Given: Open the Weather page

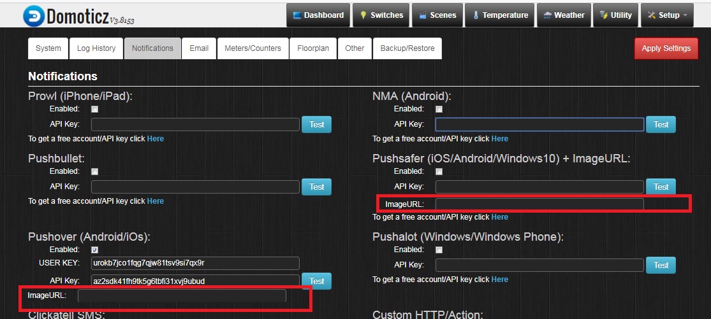Looking at the screenshot, I should (x=564, y=15).
